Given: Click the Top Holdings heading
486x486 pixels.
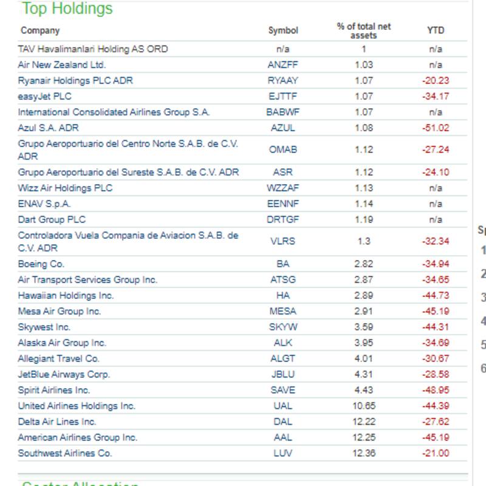Looking at the screenshot, I should point(67,9).
